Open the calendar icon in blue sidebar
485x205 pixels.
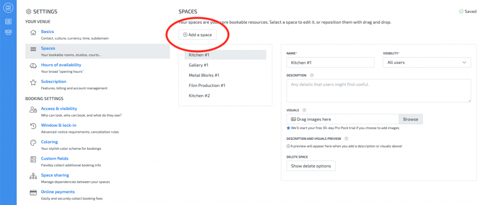coord(8,8)
